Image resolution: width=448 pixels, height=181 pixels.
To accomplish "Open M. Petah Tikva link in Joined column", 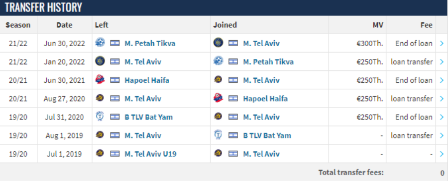I will [268, 62].
